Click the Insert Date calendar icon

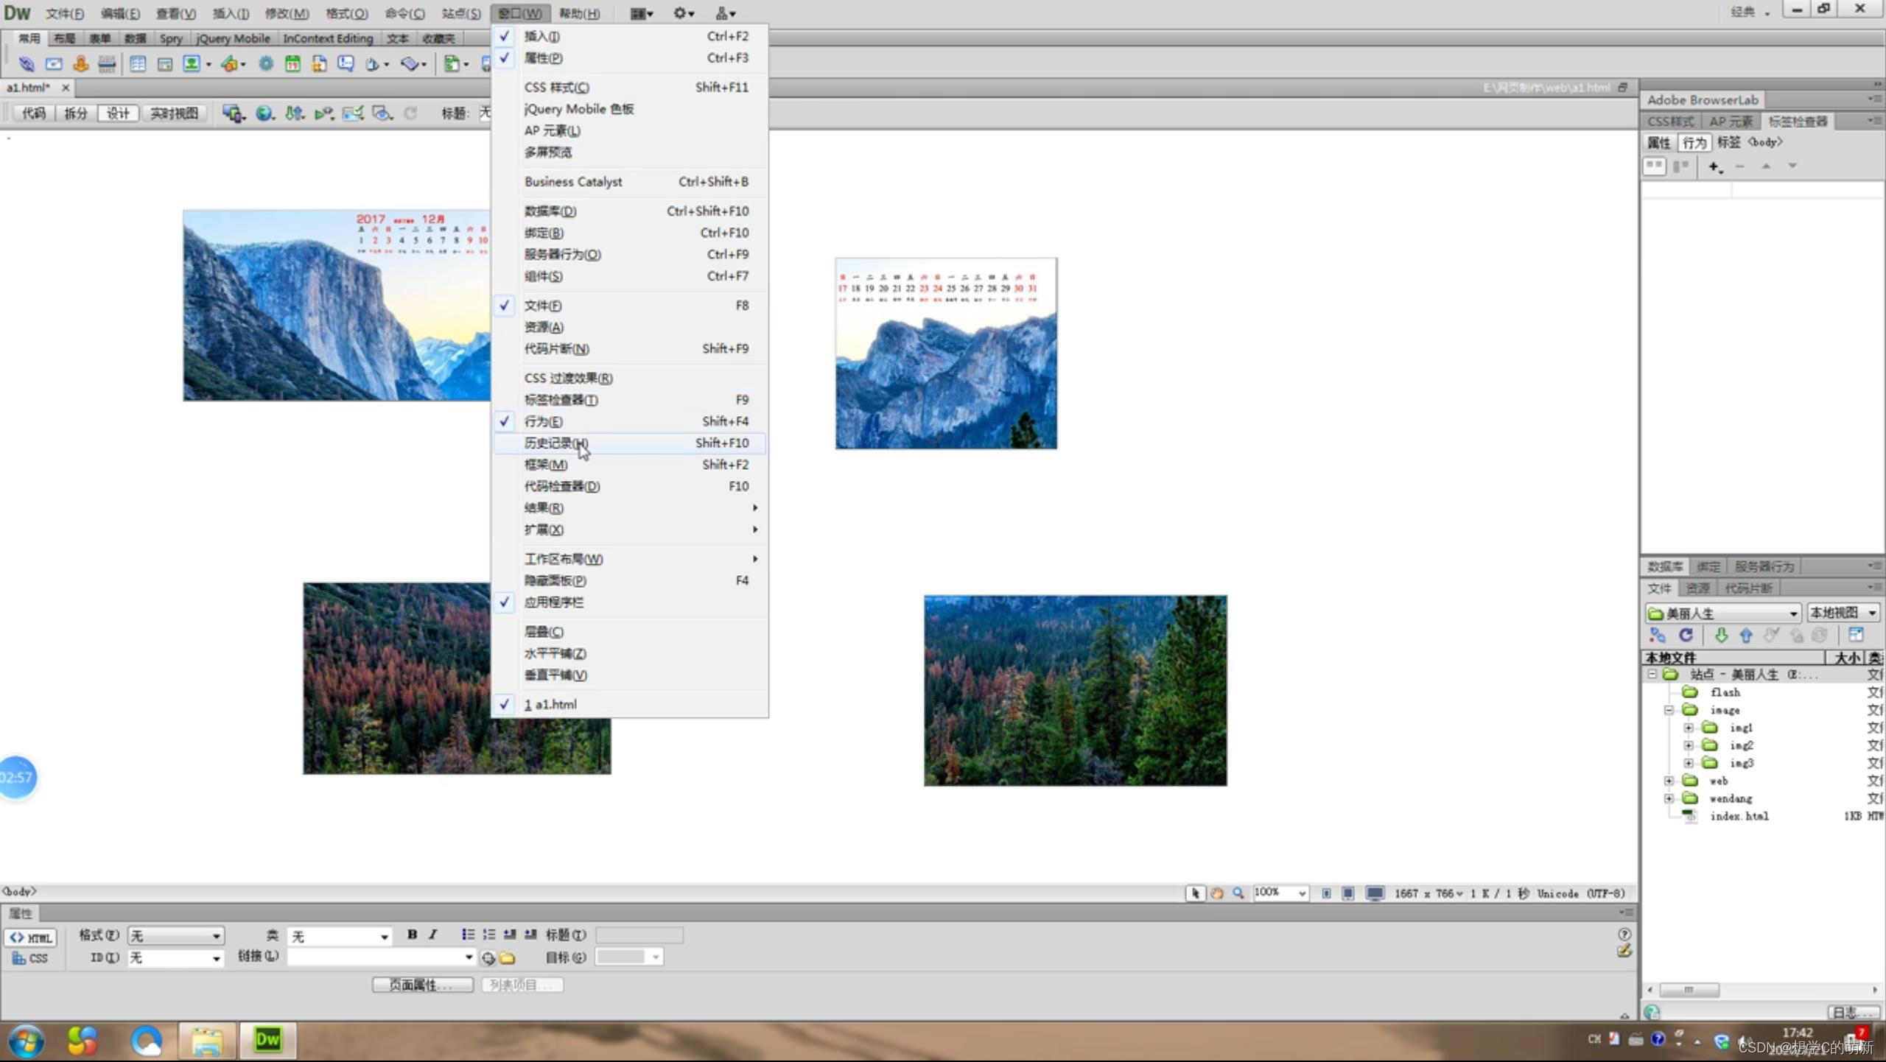292,64
